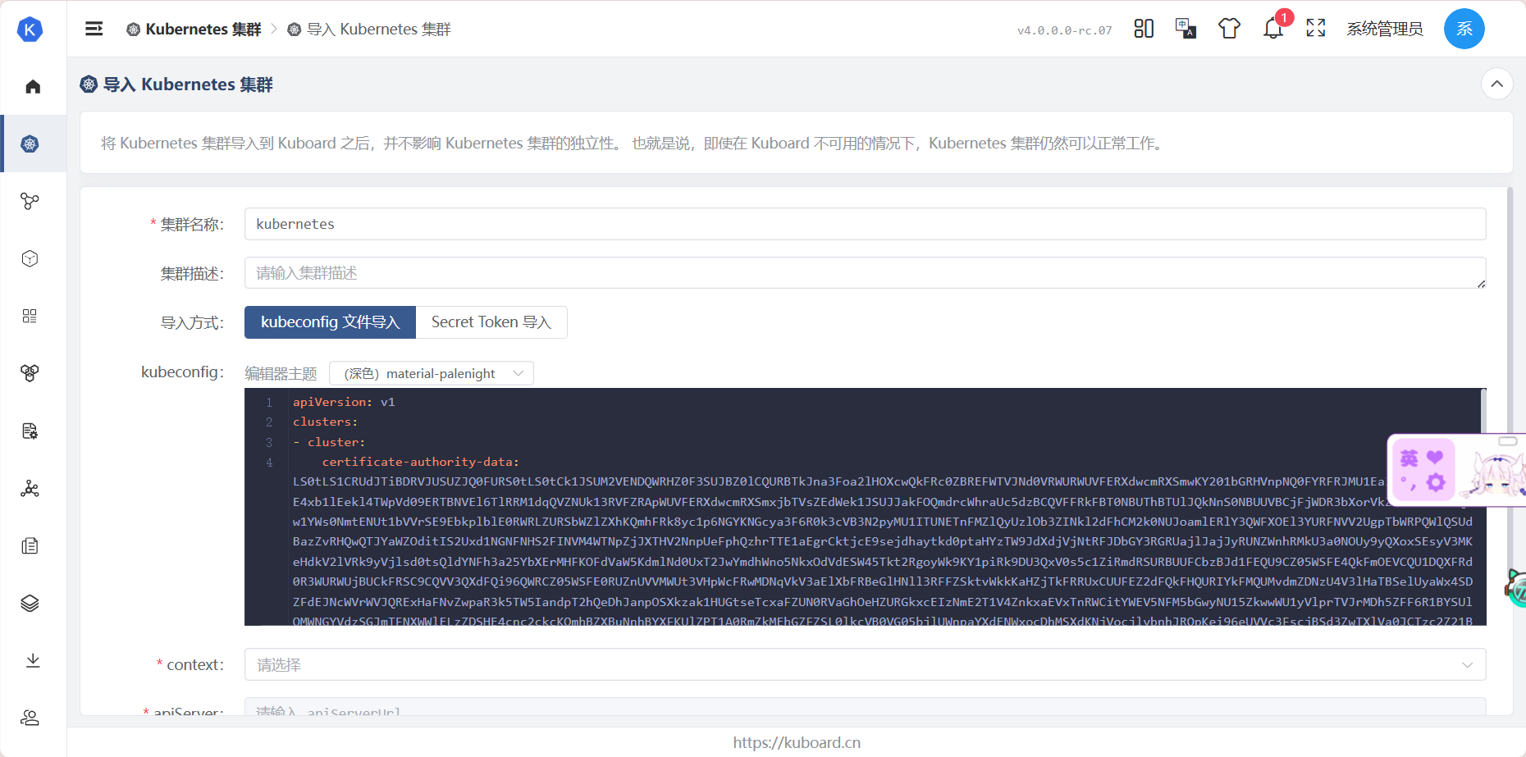Image resolution: width=1526 pixels, height=757 pixels.
Task: Collapse the page header with chevron button
Action: tap(1497, 84)
